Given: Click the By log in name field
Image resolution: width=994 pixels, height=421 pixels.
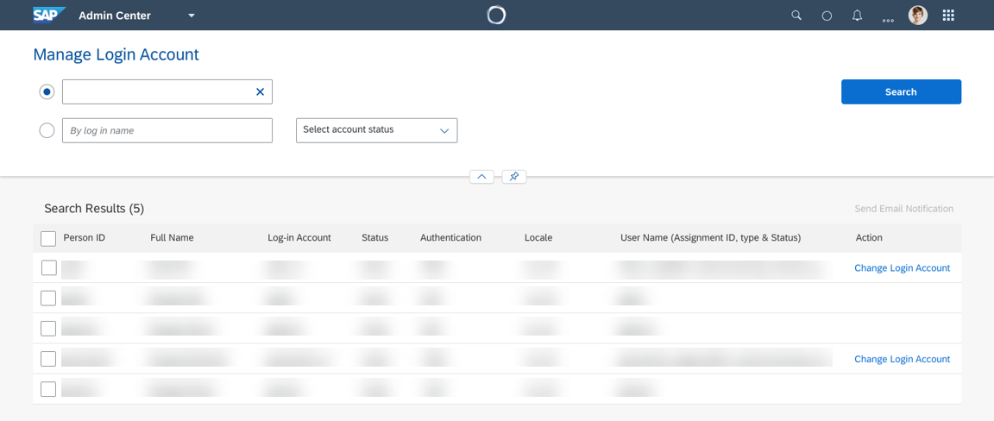Looking at the screenshot, I should point(167,130).
